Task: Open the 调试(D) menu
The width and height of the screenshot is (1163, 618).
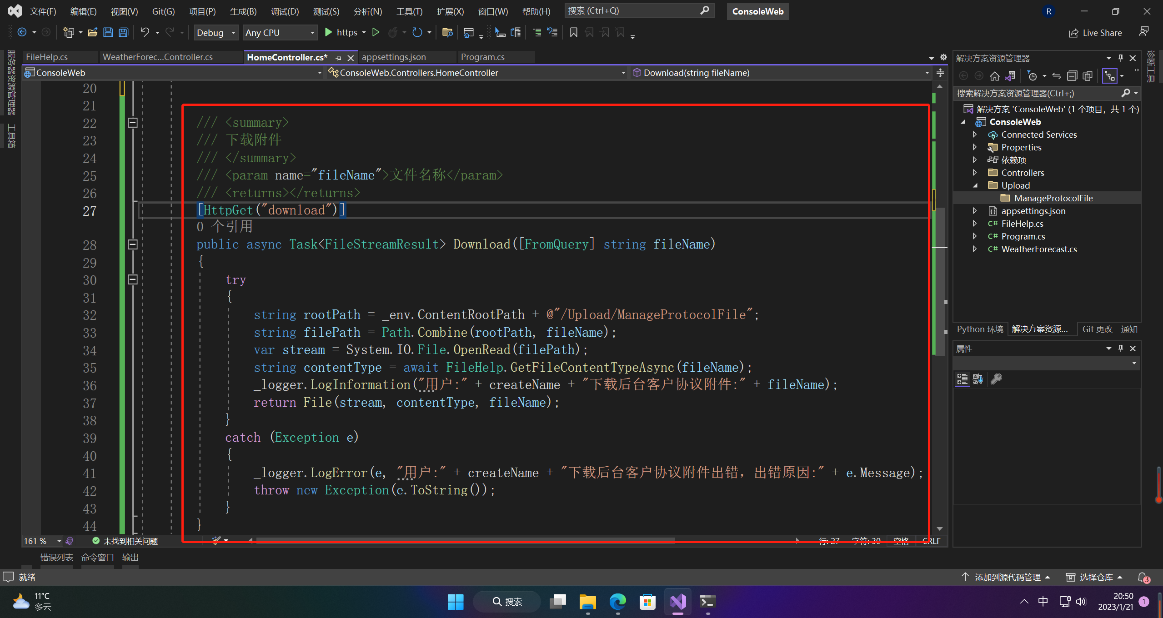Action: pos(285,11)
